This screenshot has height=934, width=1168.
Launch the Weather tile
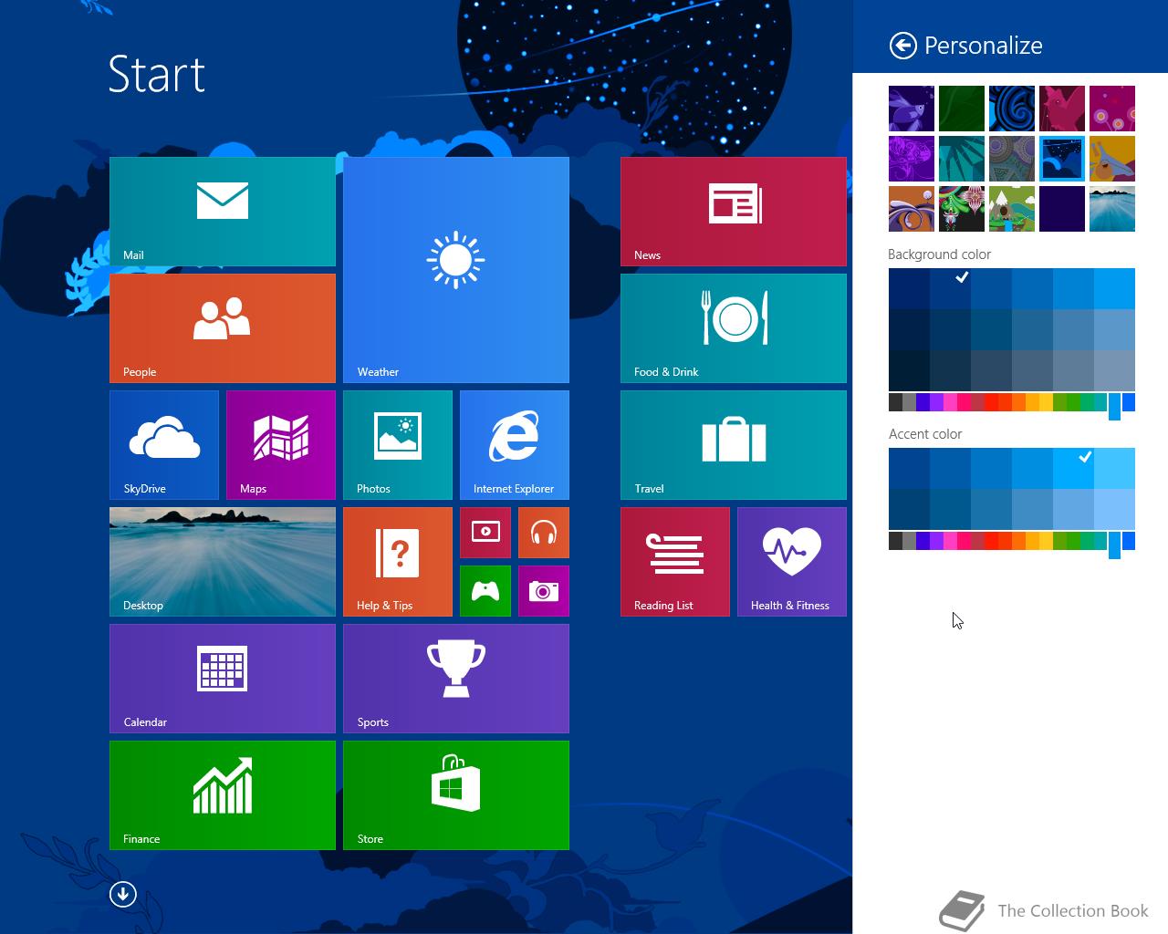click(x=456, y=270)
